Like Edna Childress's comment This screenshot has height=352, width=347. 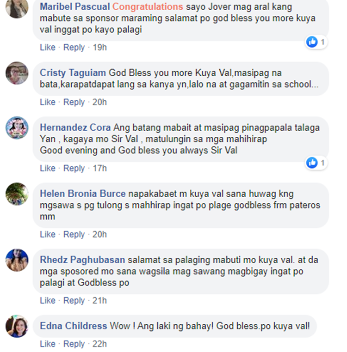point(48,344)
